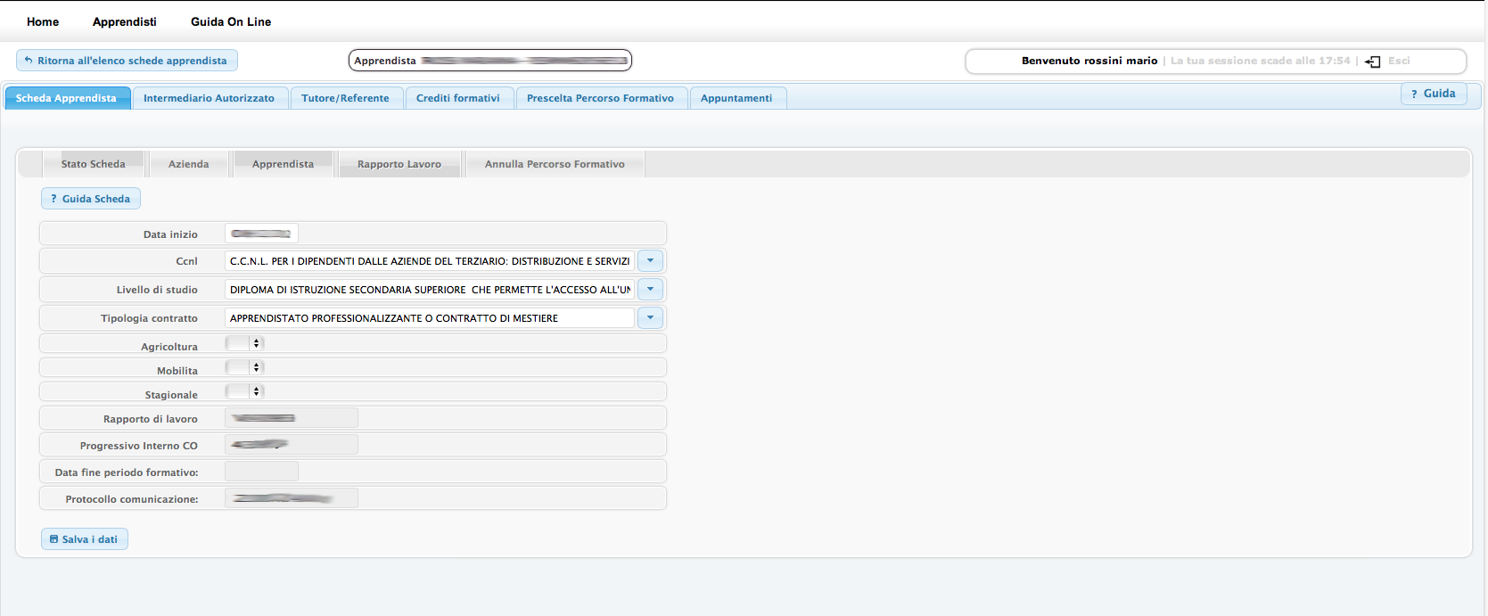
Task: Click the Data inizio input field
Action: (x=261, y=234)
